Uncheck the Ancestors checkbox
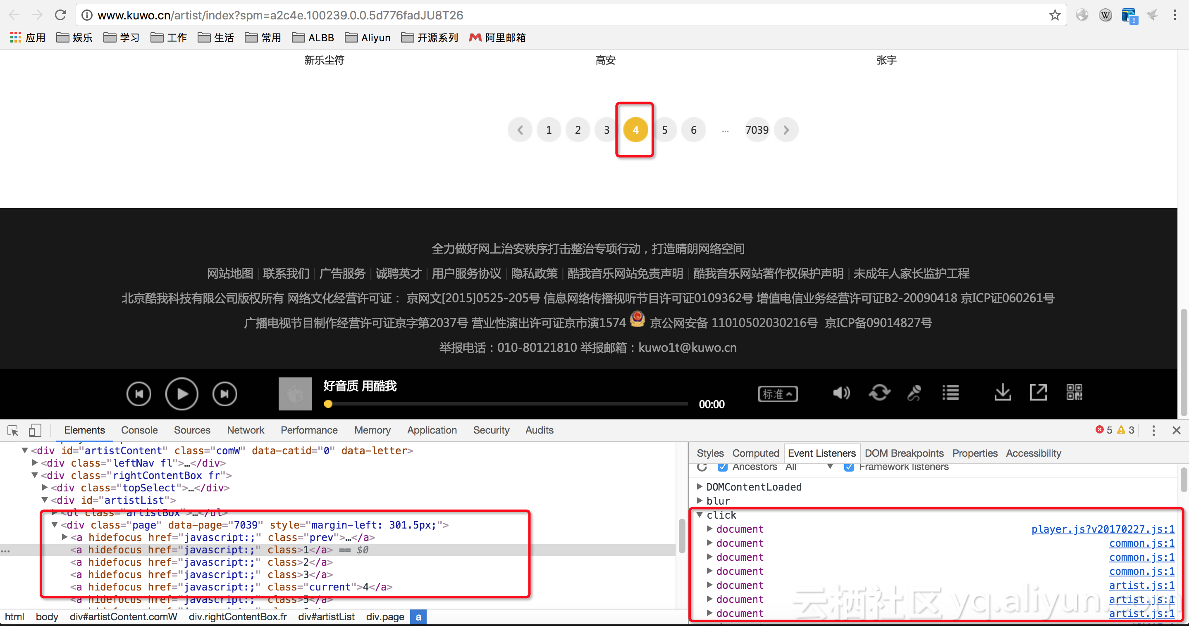Screen dimensions: 1189x626 point(723,467)
